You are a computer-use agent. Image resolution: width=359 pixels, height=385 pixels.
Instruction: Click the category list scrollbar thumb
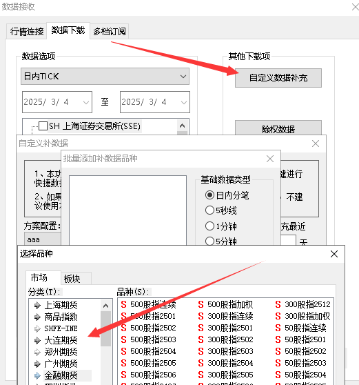click(x=105, y=328)
